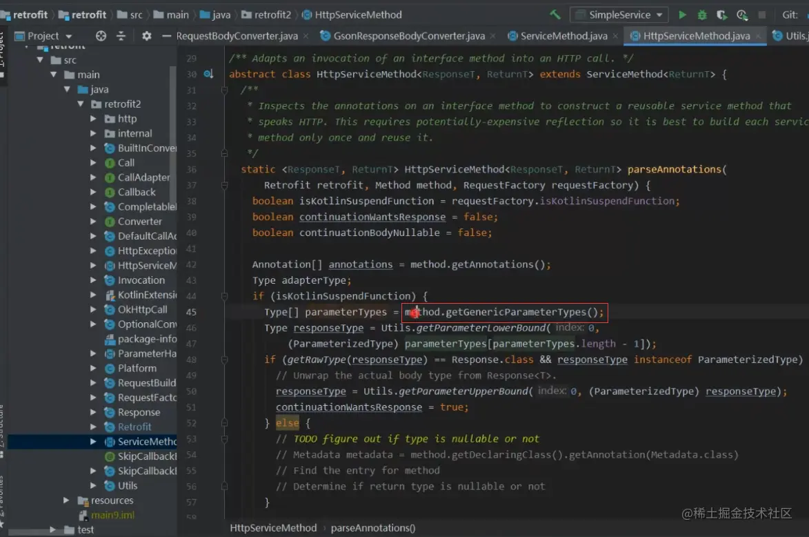Click the gutter implementation marker on line 30
Screen dimensions: 809x537
[208, 74]
